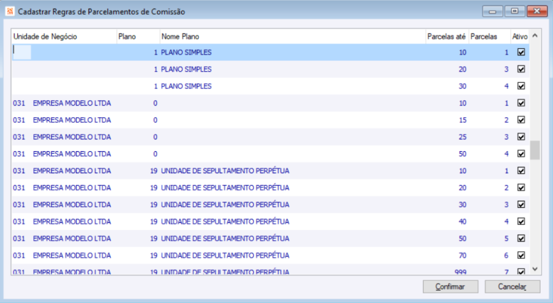The image size is (553, 303).
Task: Click the application icon in title bar
Action: 10,11
